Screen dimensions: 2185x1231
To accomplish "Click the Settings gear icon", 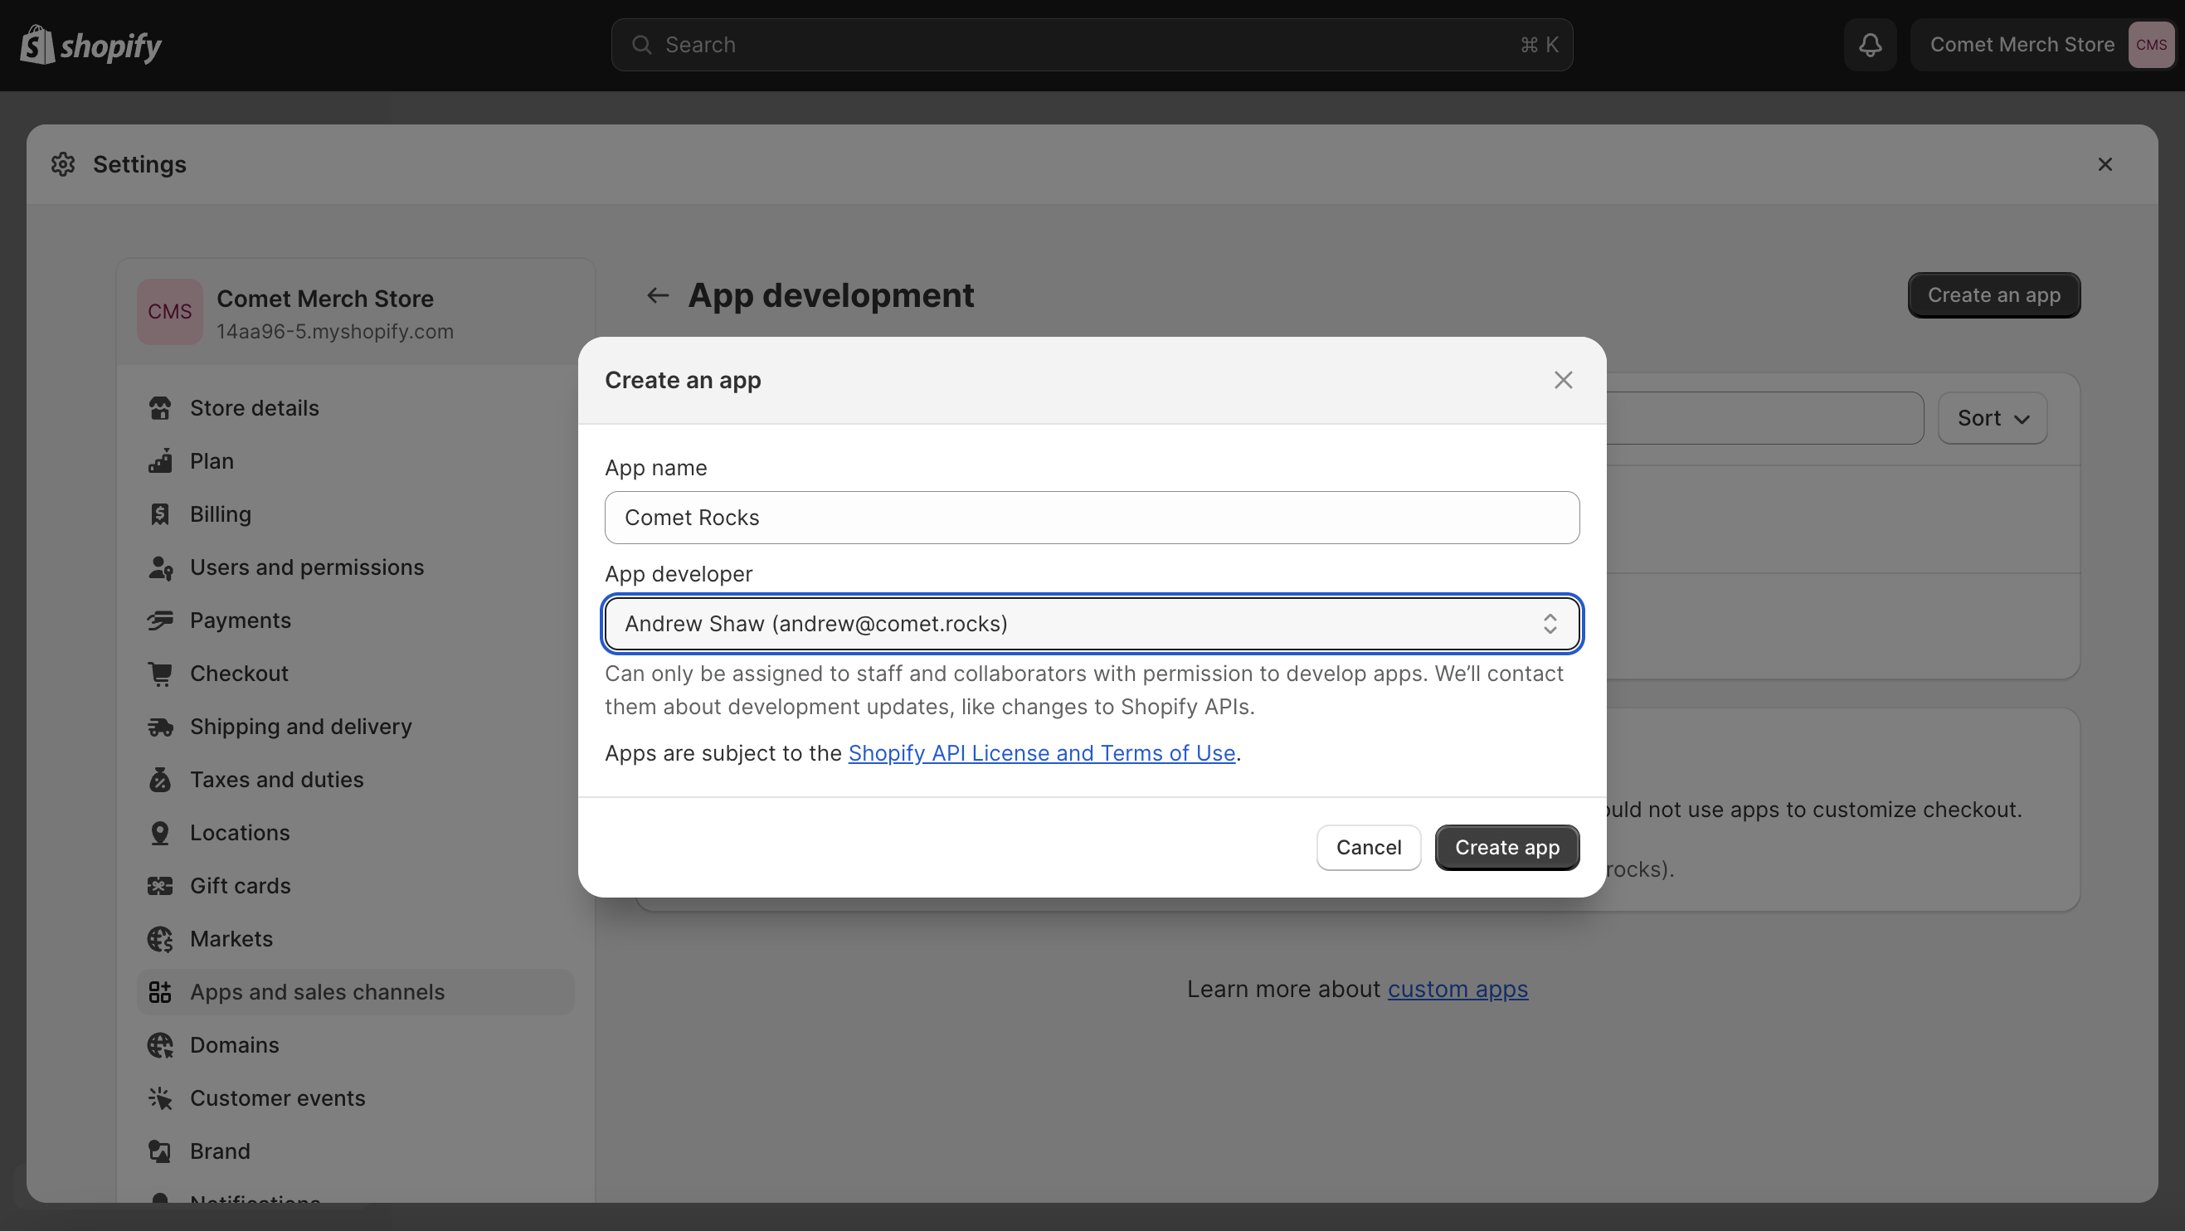I will (x=63, y=163).
